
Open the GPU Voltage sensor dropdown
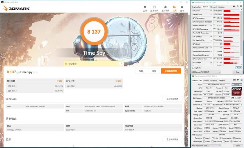pyautogui.click(x=211, y=63)
